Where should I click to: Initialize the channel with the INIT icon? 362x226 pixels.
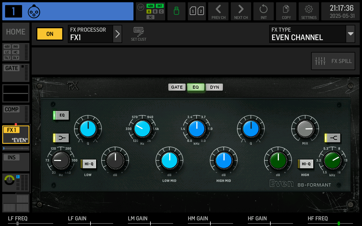tap(263, 11)
